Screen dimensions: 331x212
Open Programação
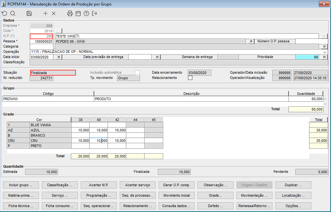click(x=98, y=195)
